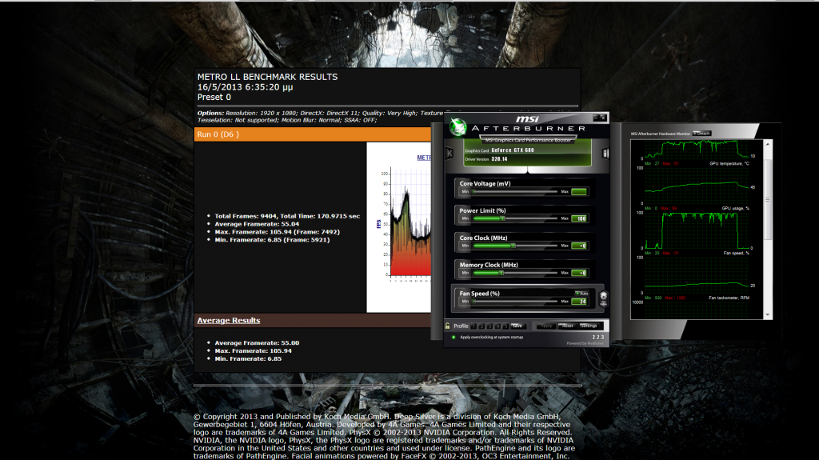This screenshot has height=460, width=819.
Task: Select profile slot 3
Action: coord(489,326)
